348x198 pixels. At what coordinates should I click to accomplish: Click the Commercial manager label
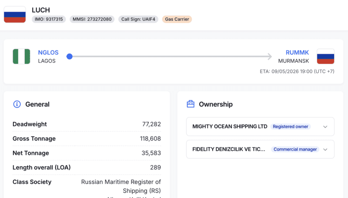coord(295,149)
